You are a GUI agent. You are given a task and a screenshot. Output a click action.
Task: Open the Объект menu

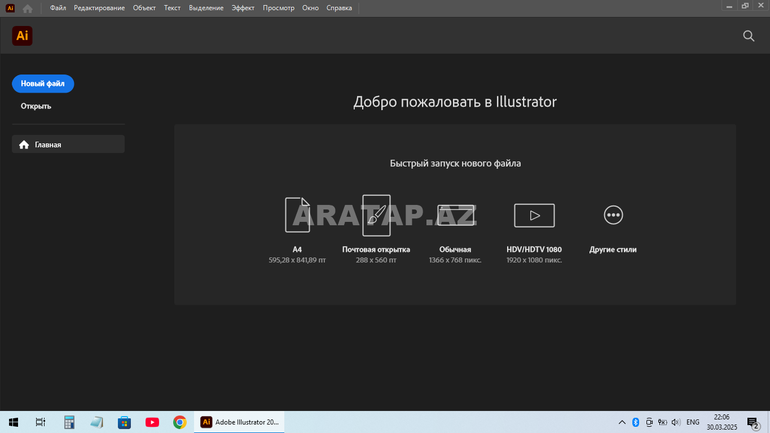point(144,8)
